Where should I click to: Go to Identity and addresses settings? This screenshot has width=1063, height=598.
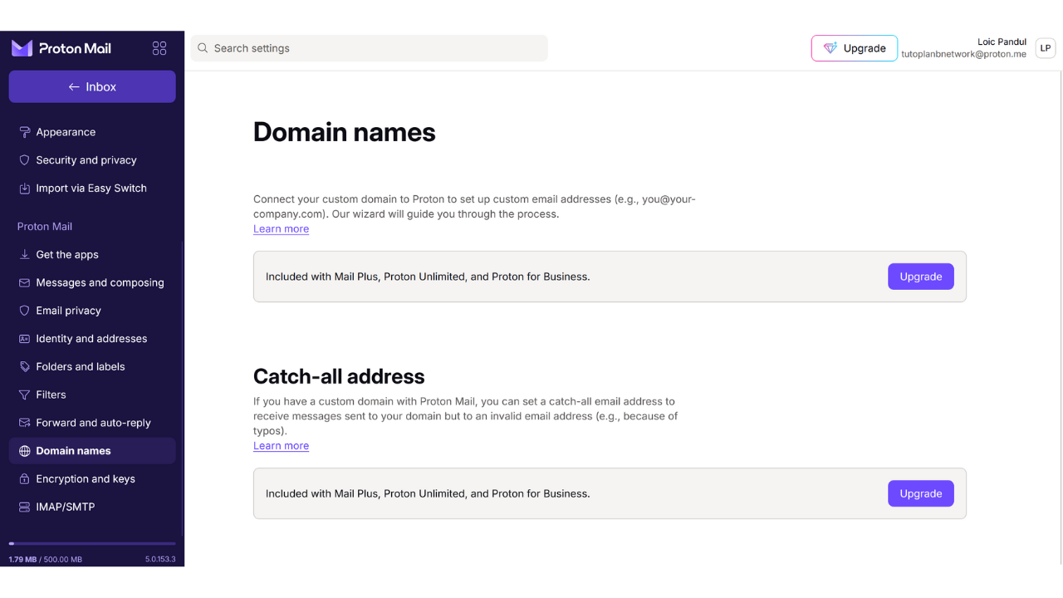(x=91, y=339)
